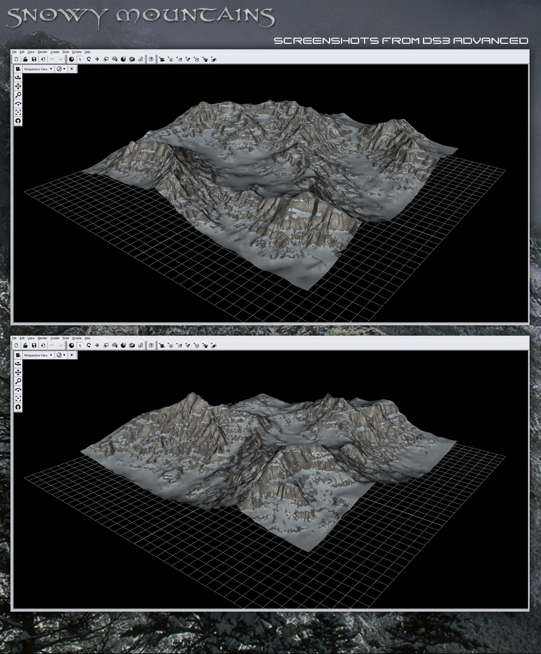Click the Help question-mark icon, upper window
The height and width of the screenshot is (654, 541).
pos(151,59)
